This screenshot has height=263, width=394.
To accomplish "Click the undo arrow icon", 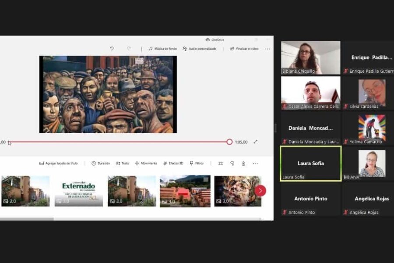I will 112,49.
